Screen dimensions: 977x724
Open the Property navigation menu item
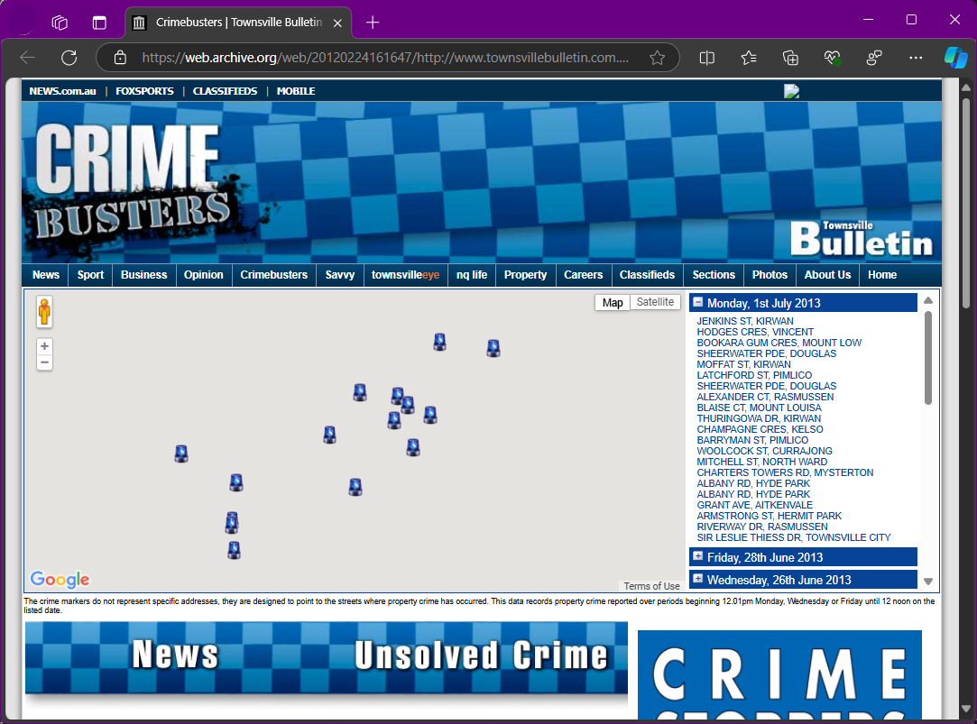525,275
